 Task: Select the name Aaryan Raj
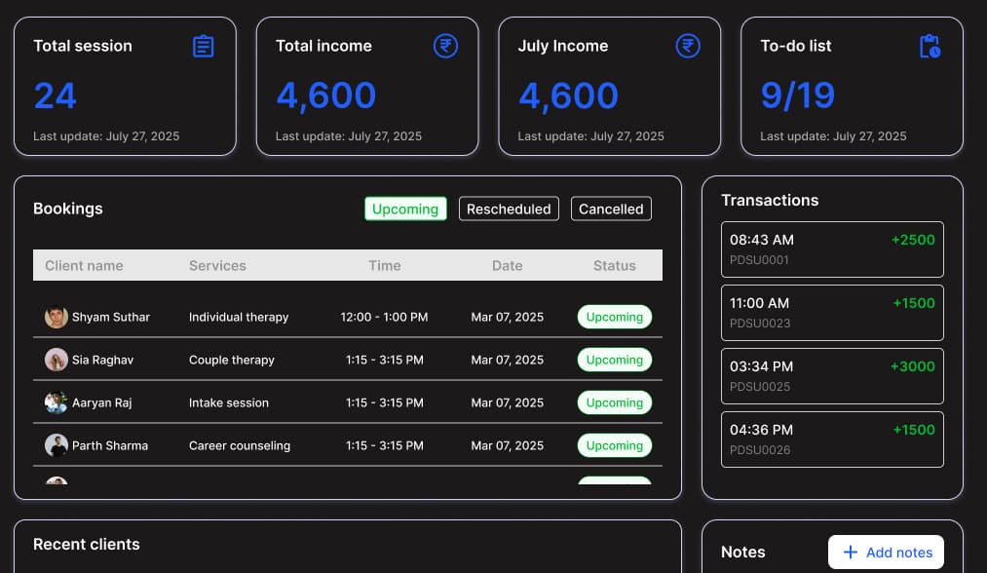102,402
